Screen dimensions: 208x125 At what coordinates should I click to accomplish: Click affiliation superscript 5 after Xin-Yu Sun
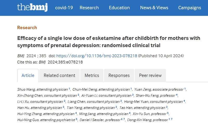pyautogui.click(x=168, y=113)
